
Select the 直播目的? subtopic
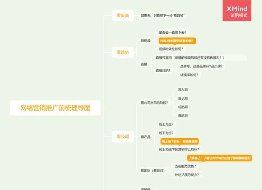[x=163, y=71]
